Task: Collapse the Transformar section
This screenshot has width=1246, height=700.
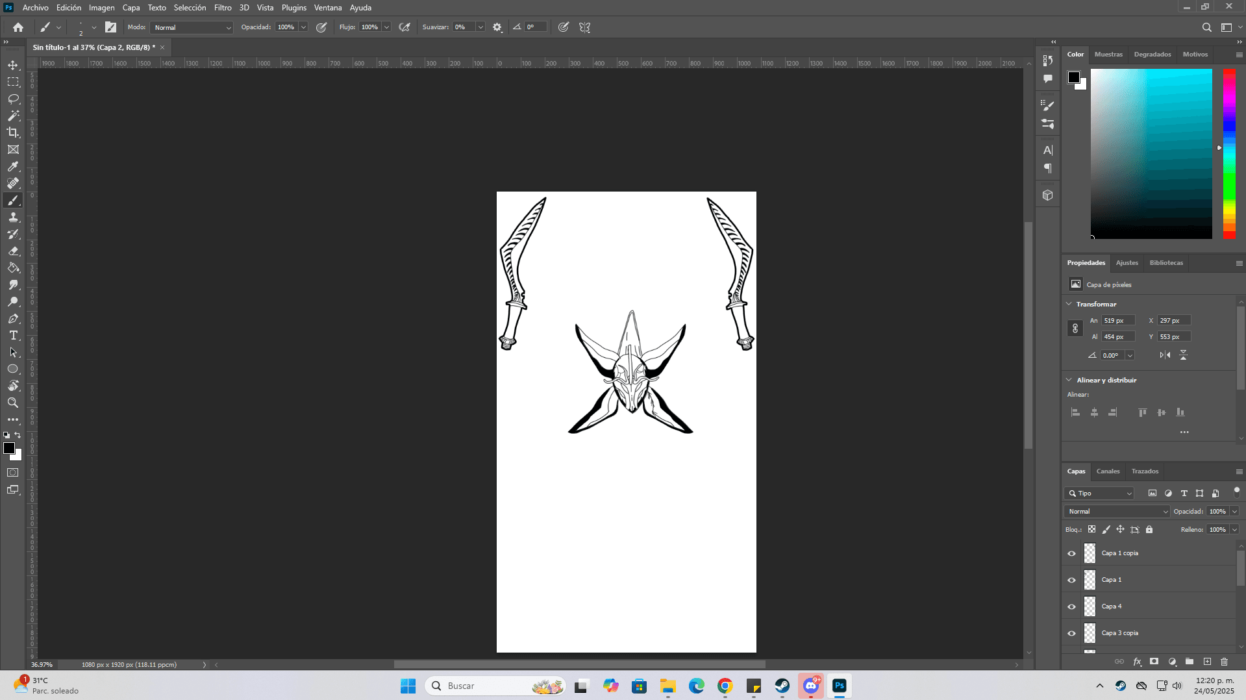Action: [1069, 304]
